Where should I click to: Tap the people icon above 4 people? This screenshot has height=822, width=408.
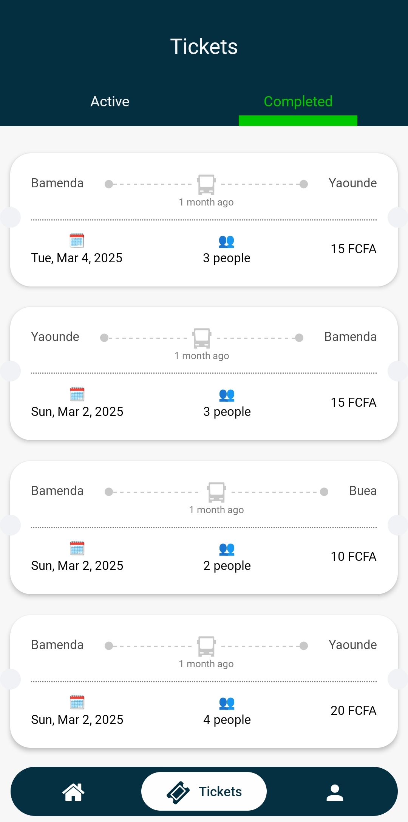tap(227, 703)
